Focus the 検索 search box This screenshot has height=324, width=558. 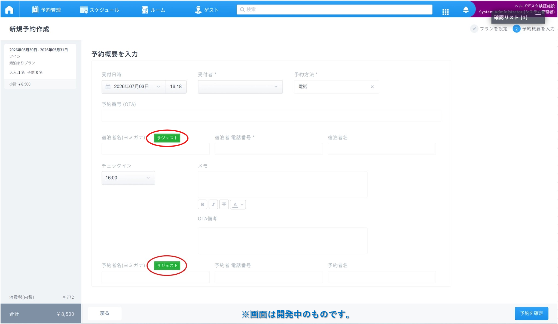coord(334,10)
